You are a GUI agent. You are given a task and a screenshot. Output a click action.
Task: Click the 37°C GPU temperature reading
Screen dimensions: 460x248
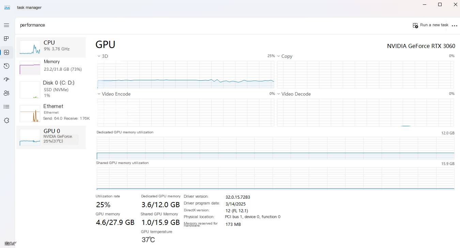148,240
